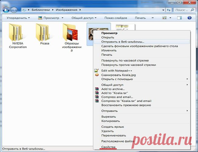Click WinRAR icon beside Compress and email

(x=97, y=97)
